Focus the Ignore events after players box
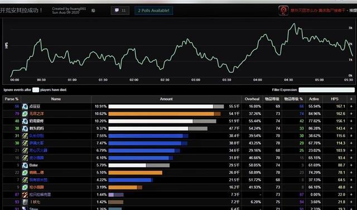 36,90
